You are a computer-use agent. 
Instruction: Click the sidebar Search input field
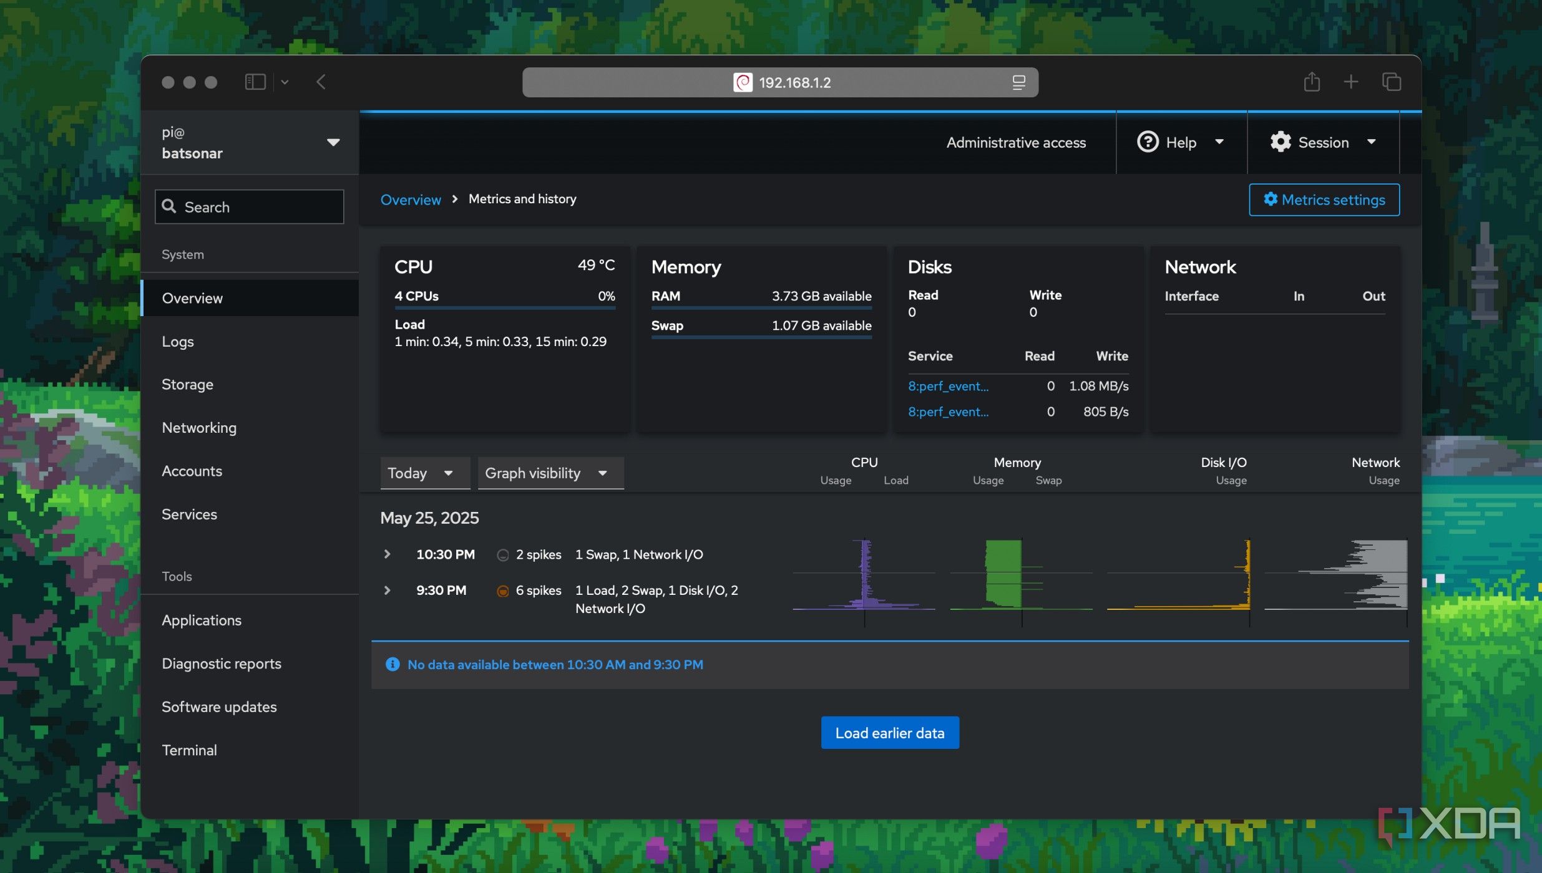tap(250, 206)
